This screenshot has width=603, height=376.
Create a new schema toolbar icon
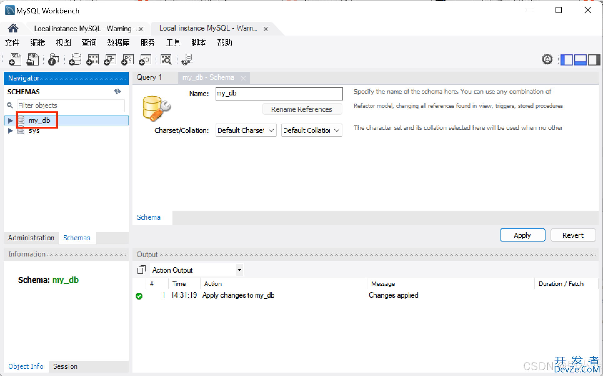pyautogui.click(x=75, y=59)
